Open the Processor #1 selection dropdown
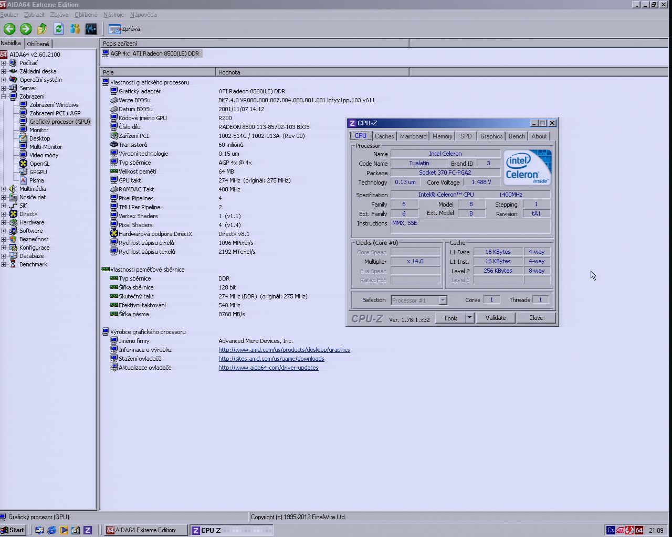 (x=443, y=300)
